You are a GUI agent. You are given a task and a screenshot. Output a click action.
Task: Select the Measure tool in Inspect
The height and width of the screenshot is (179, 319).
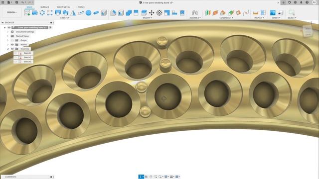256,13
